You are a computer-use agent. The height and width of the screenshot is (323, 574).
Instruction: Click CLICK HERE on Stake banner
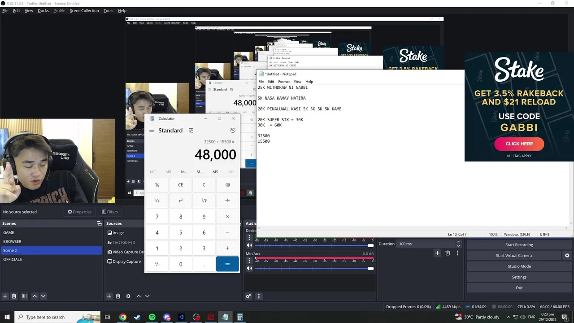click(x=519, y=144)
